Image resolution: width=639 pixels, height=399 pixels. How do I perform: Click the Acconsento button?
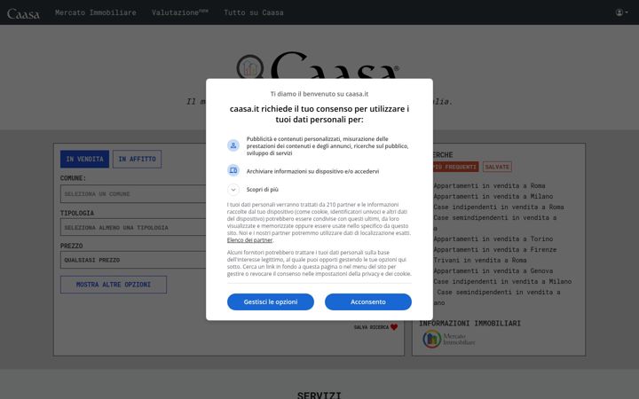[x=368, y=301]
